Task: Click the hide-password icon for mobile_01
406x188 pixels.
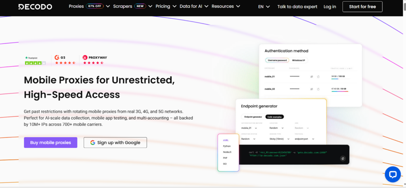Action: [312, 76]
